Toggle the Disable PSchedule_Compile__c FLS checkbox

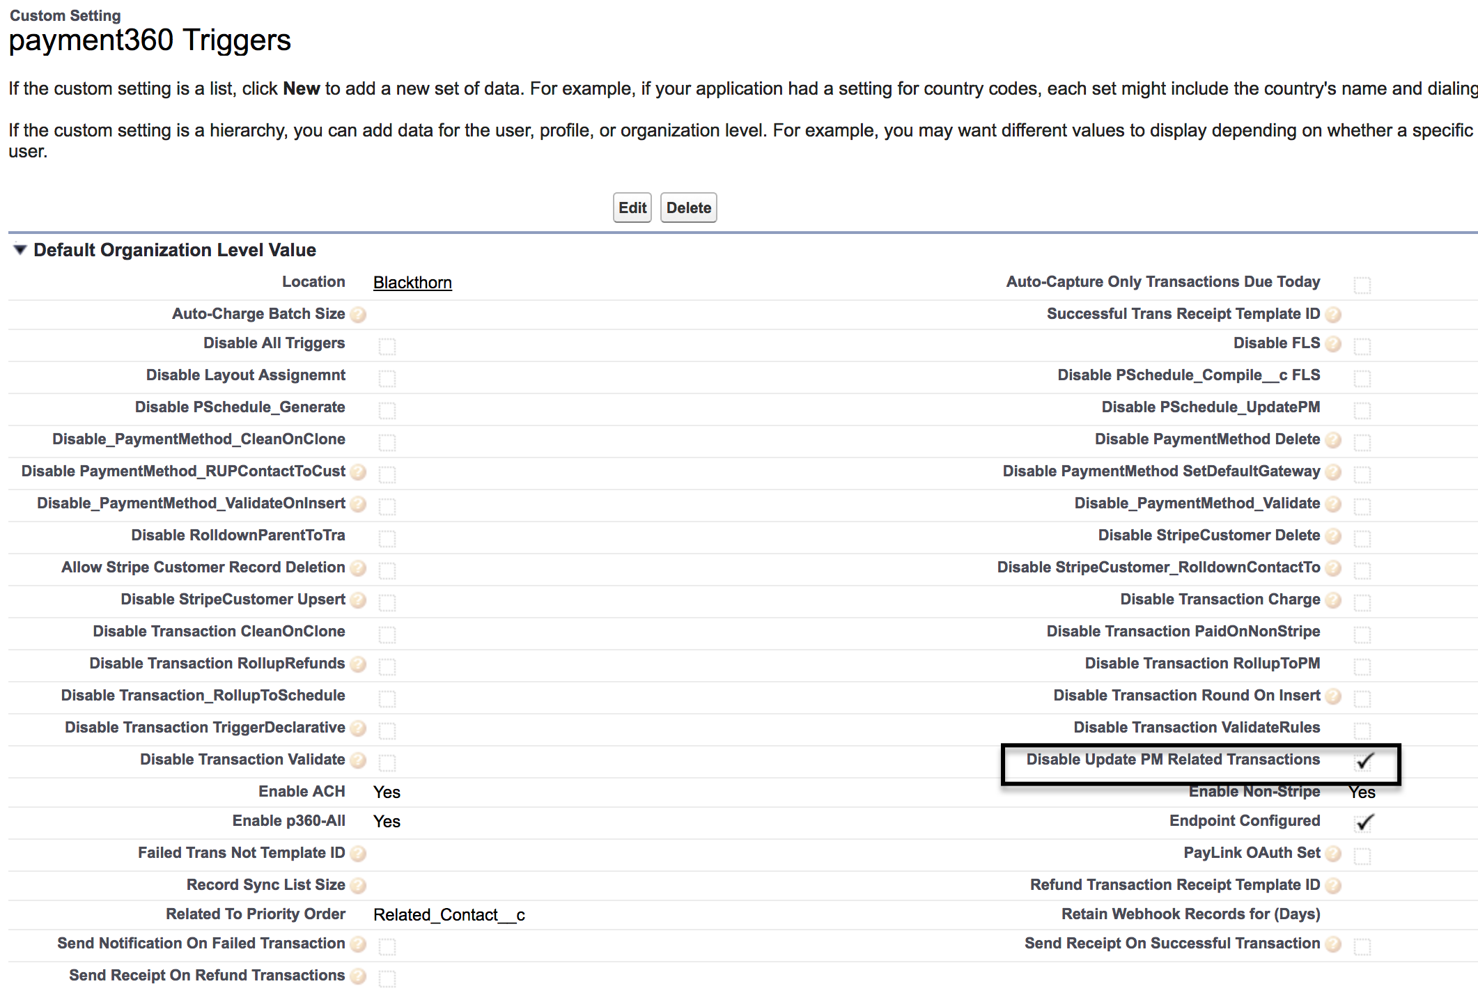coord(1362,378)
